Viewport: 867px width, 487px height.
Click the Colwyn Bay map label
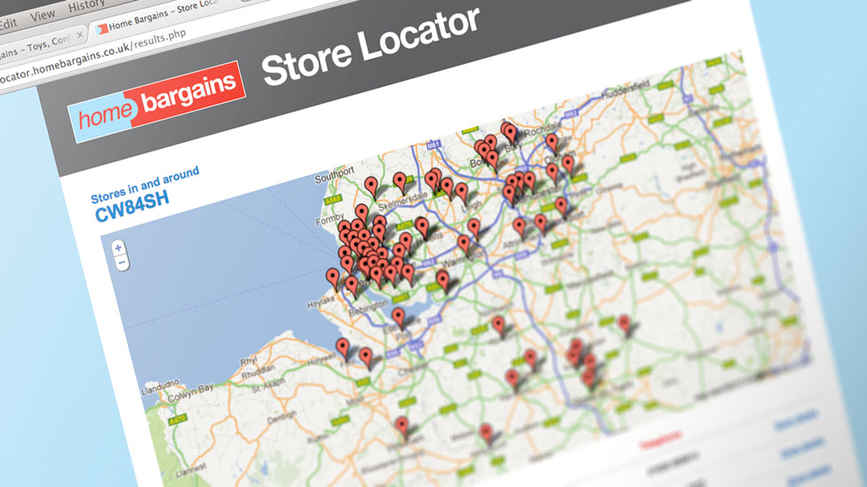[x=190, y=393]
